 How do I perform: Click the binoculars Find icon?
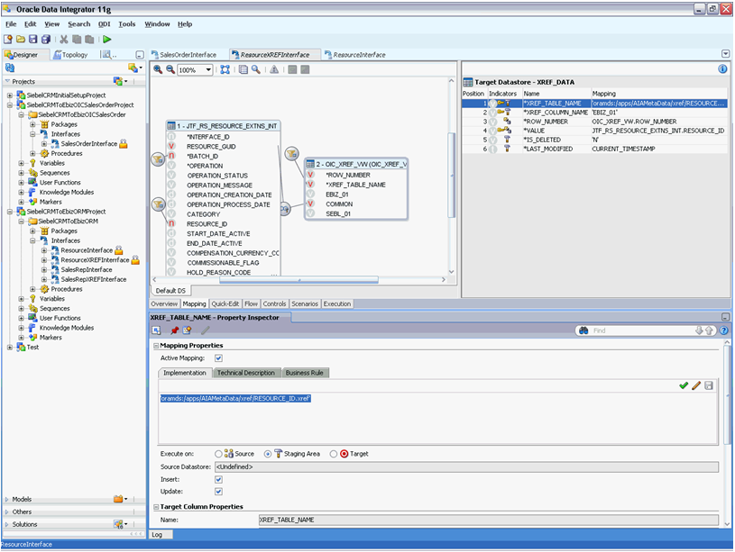click(x=583, y=330)
